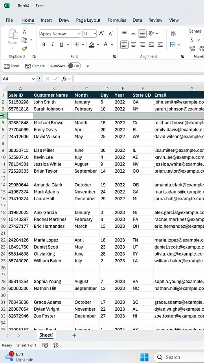The width and height of the screenshot is (204, 363).
Task: Click the Orientation text angle icon
Action: [x=151, y=33]
